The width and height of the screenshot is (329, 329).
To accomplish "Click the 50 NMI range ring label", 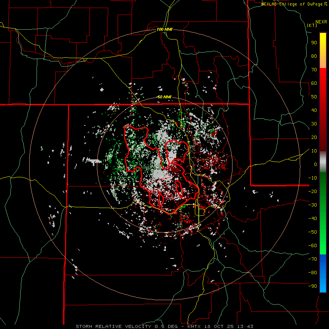I will tap(164, 97).
